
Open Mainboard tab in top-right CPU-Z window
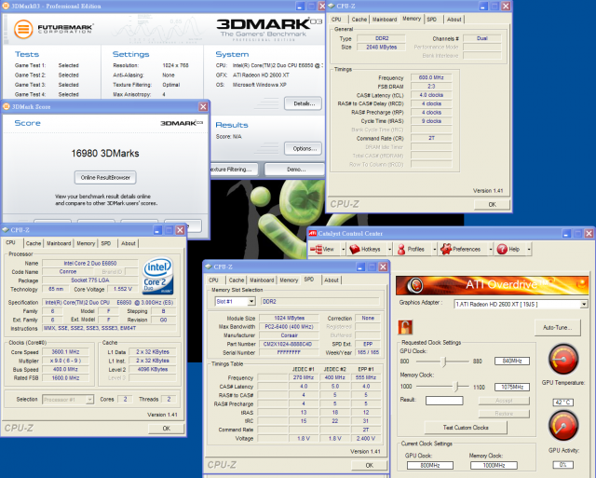pyautogui.click(x=385, y=20)
